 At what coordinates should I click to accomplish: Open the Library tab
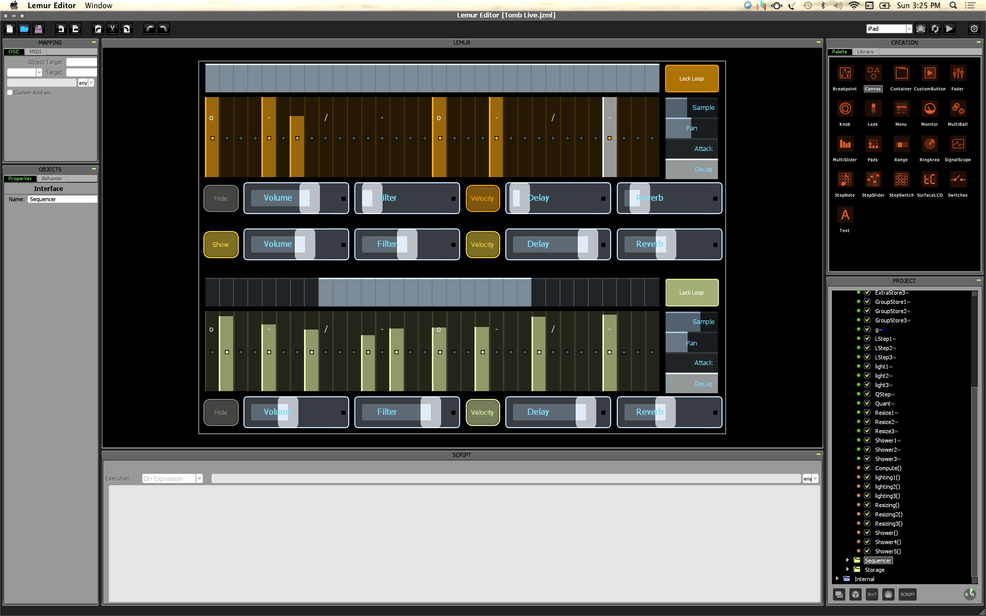[865, 52]
